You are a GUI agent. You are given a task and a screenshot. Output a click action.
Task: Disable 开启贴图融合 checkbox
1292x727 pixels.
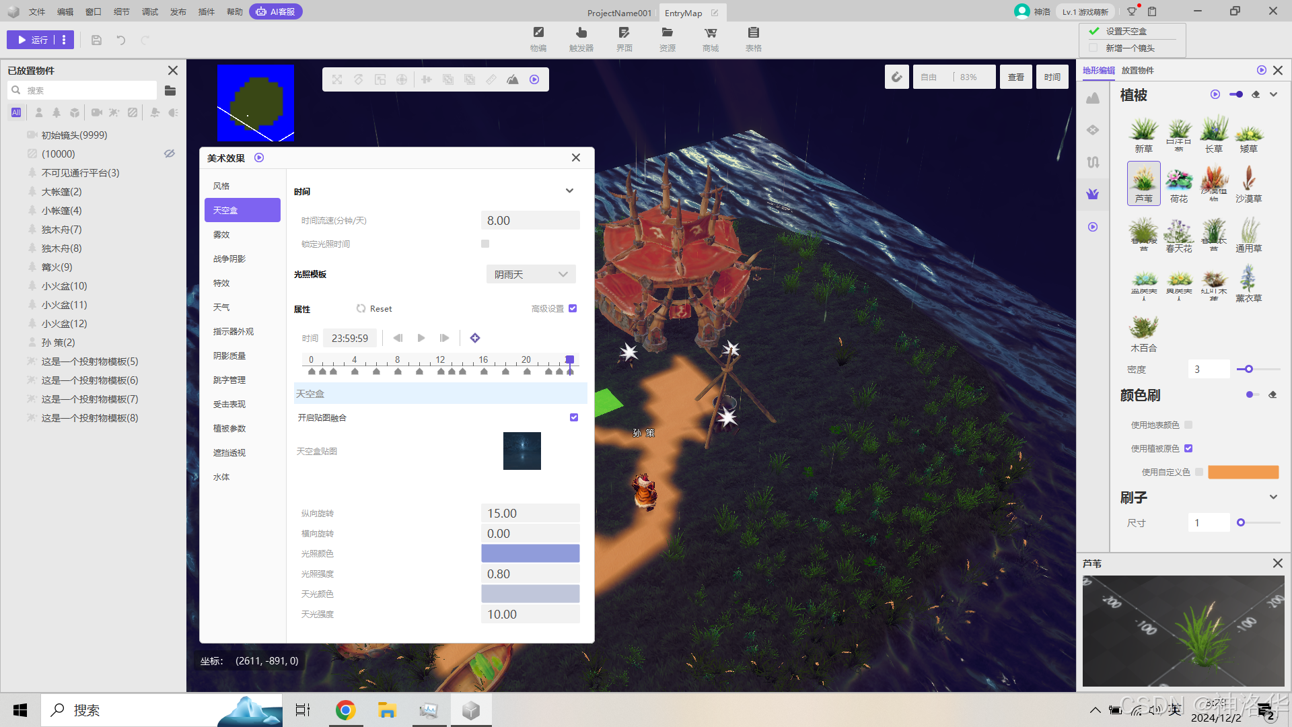[574, 417]
